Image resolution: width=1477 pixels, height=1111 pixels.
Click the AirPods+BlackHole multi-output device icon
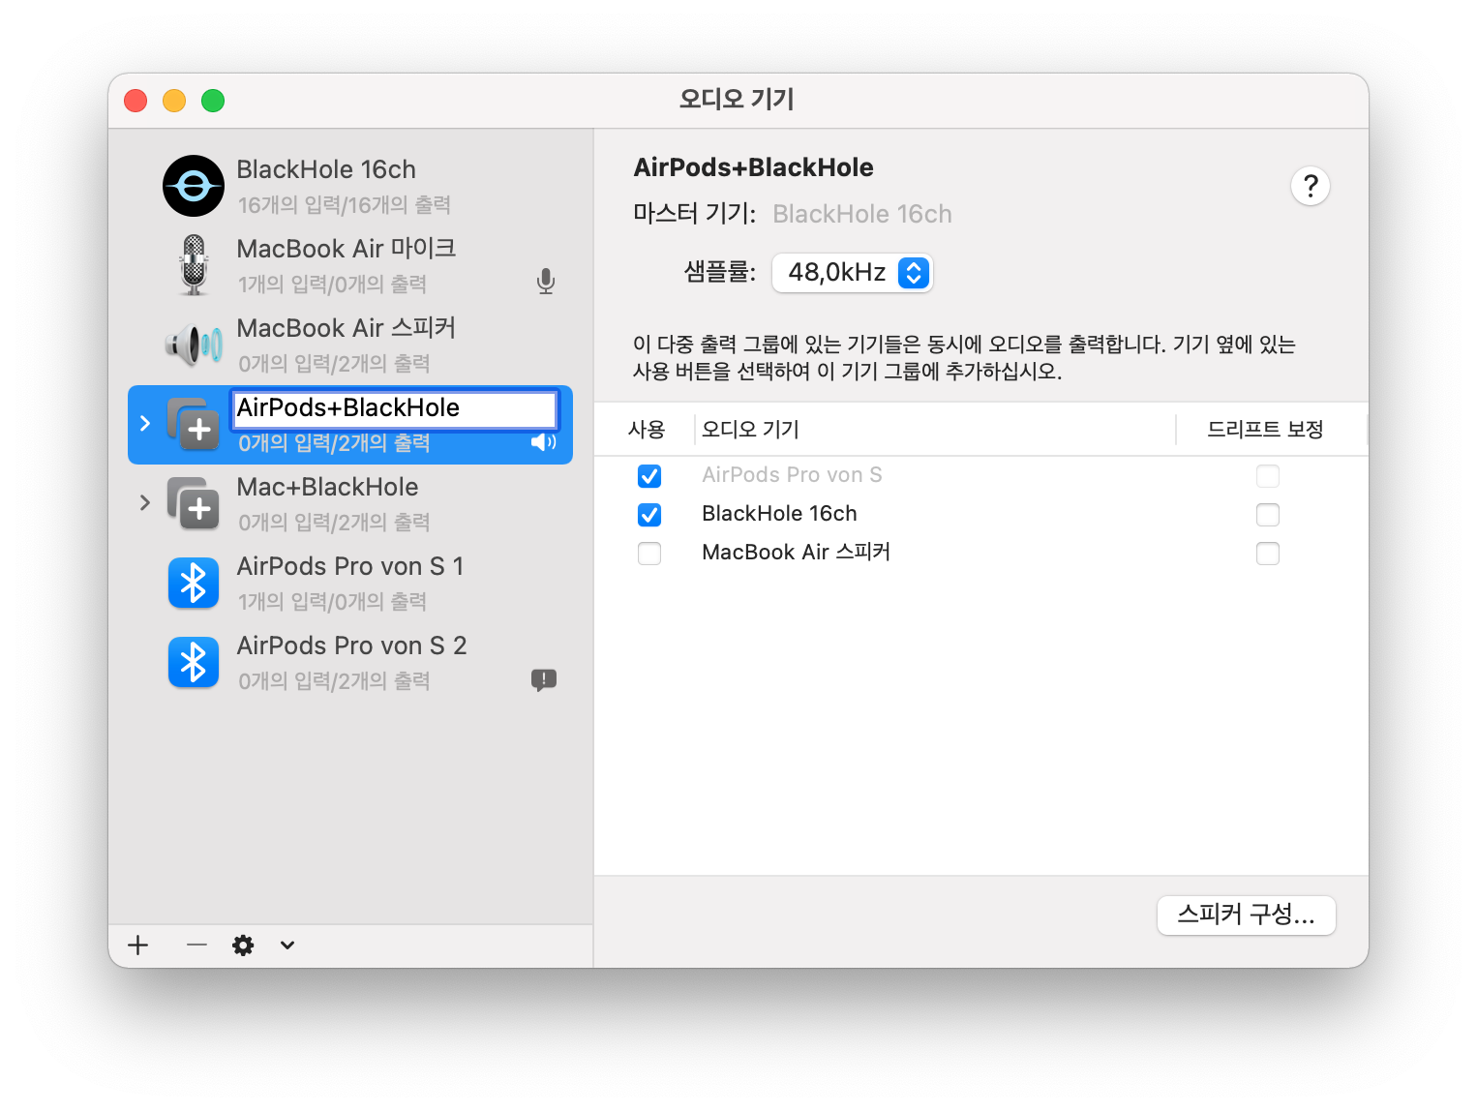click(194, 424)
